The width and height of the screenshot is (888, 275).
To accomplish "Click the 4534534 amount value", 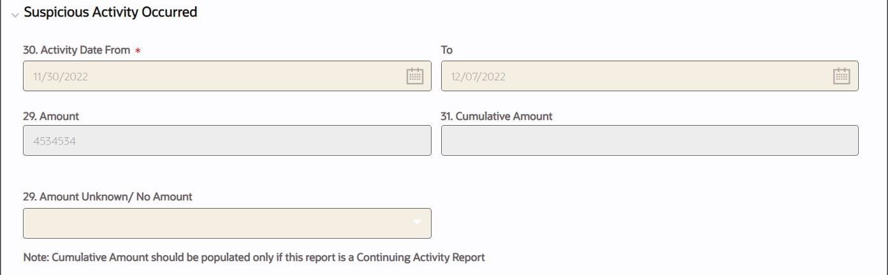I will [55, 141].
